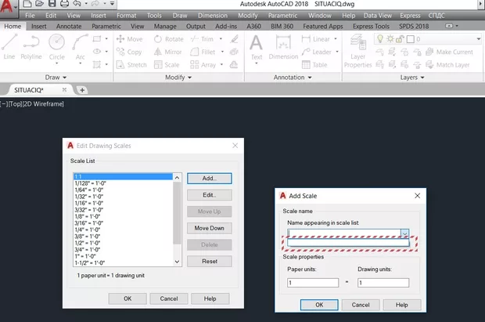Open the Fillet tool dropdown arrow
Image resolution: width=485 pixels, height=322 pixels.
tap(222, 52)
